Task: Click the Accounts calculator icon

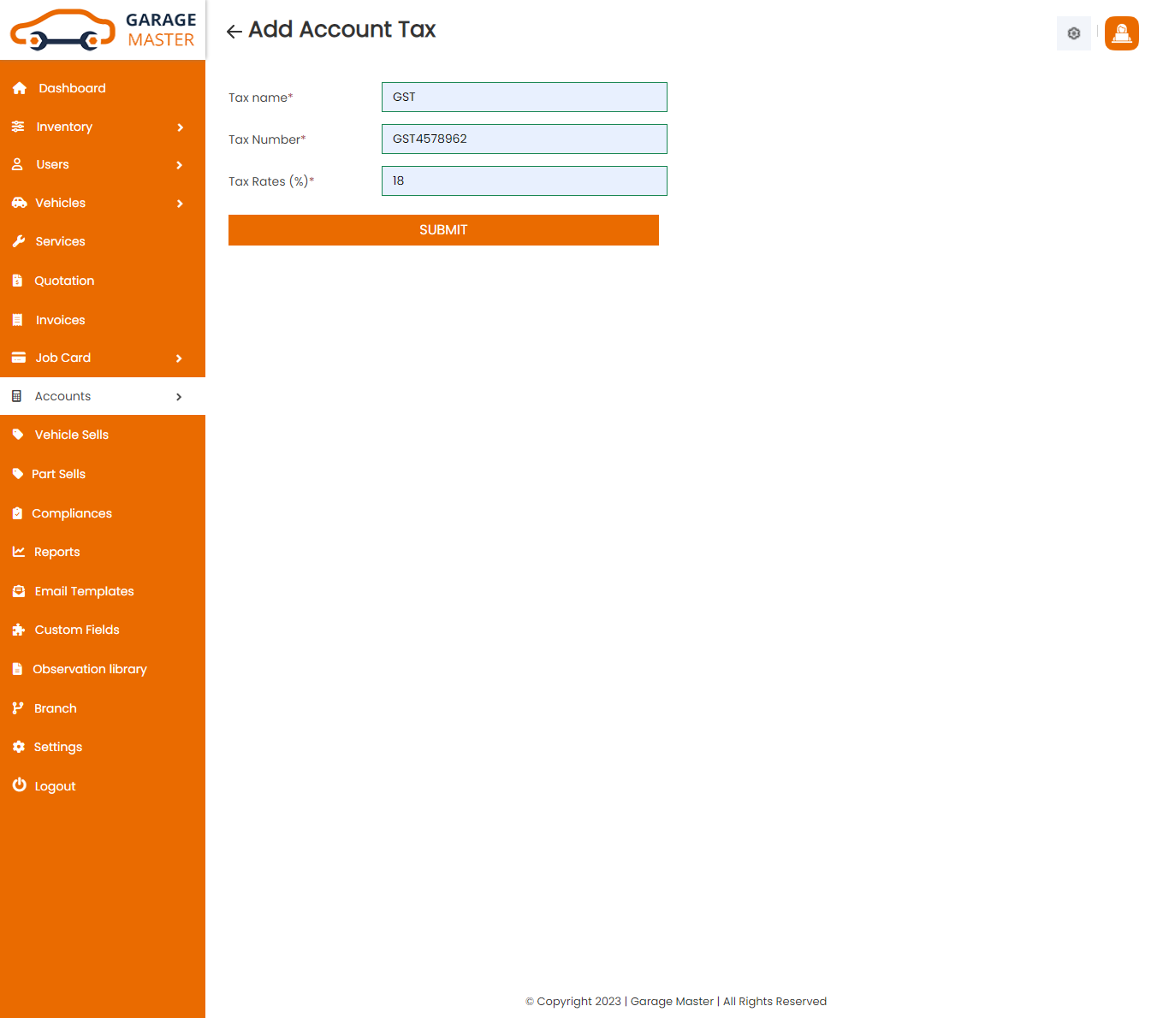Action: (19, 395)
